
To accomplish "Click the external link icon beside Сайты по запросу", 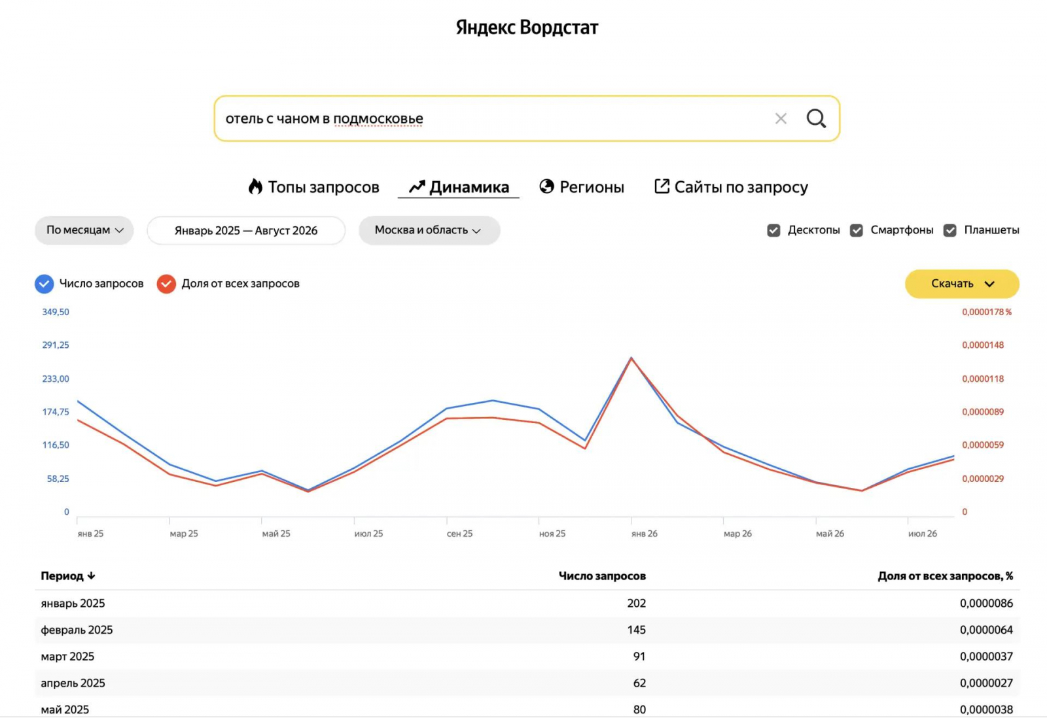I will 662,186.
